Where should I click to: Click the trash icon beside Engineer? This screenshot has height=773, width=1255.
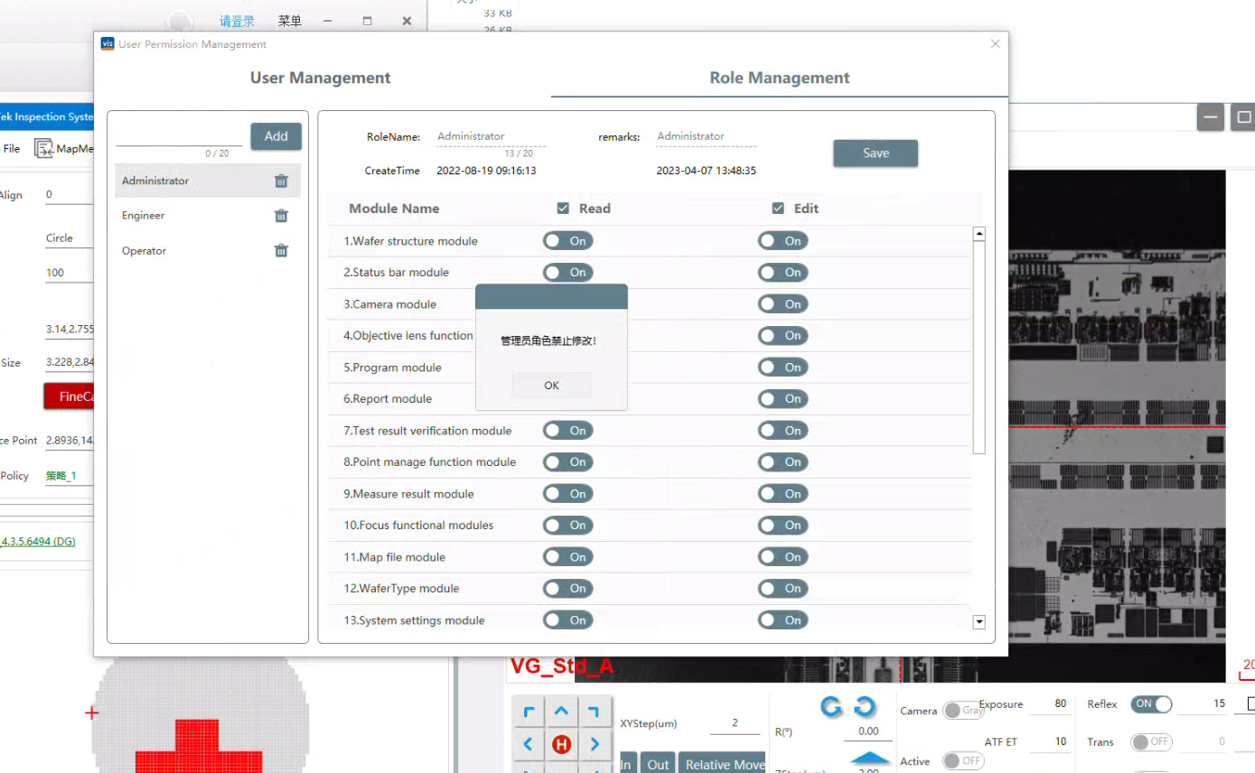pos(281,216)
